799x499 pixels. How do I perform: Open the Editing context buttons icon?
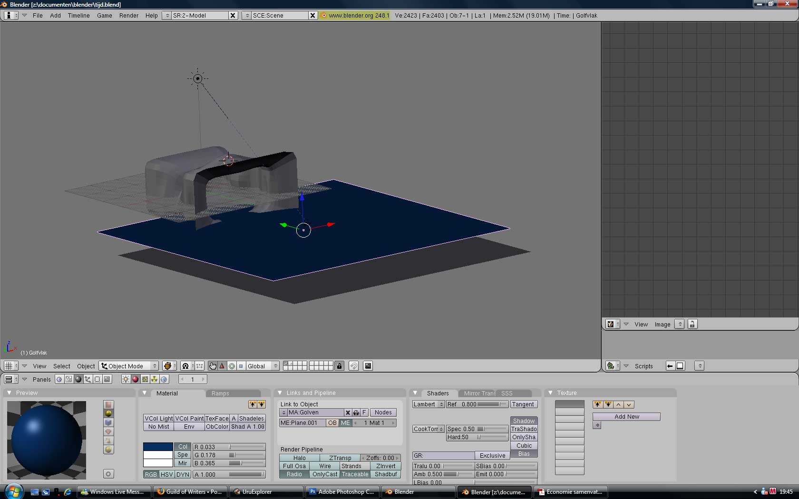click(97, 379)
